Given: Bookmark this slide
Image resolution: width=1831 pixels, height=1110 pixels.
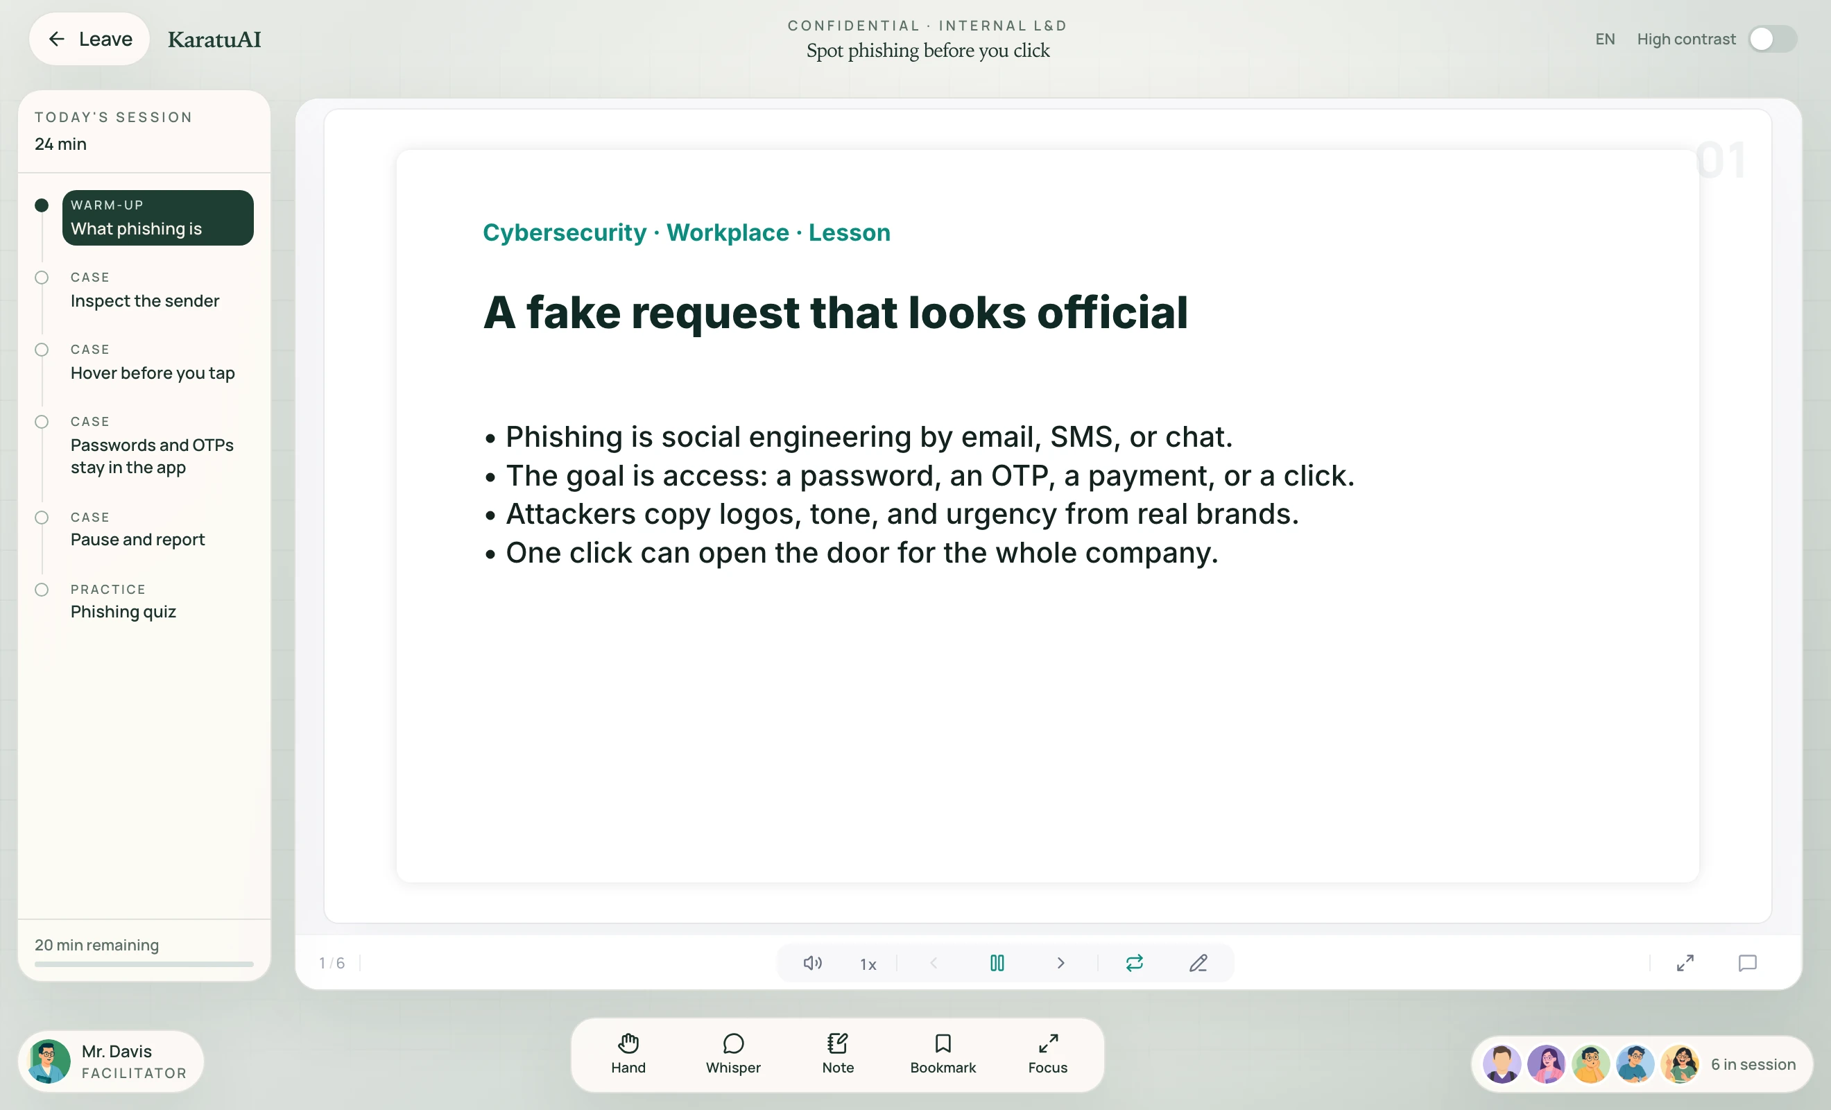Looking at the screenshot, I should pos(943,1054).
